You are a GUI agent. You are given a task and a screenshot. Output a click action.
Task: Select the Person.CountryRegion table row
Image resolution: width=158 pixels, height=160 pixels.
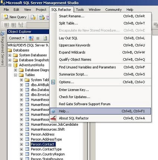click(x=48, y=154)
